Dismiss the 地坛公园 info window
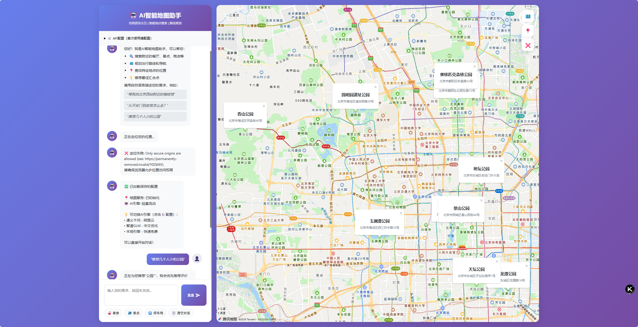 tap(501, 161)
